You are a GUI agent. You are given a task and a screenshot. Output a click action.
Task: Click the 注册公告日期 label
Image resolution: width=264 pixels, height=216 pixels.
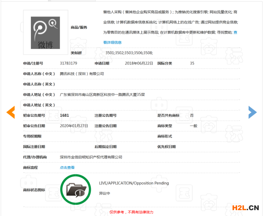click(x=106, y=126)
